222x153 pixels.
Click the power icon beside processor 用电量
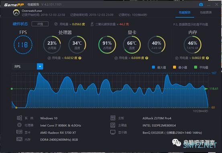click(49, 58)
